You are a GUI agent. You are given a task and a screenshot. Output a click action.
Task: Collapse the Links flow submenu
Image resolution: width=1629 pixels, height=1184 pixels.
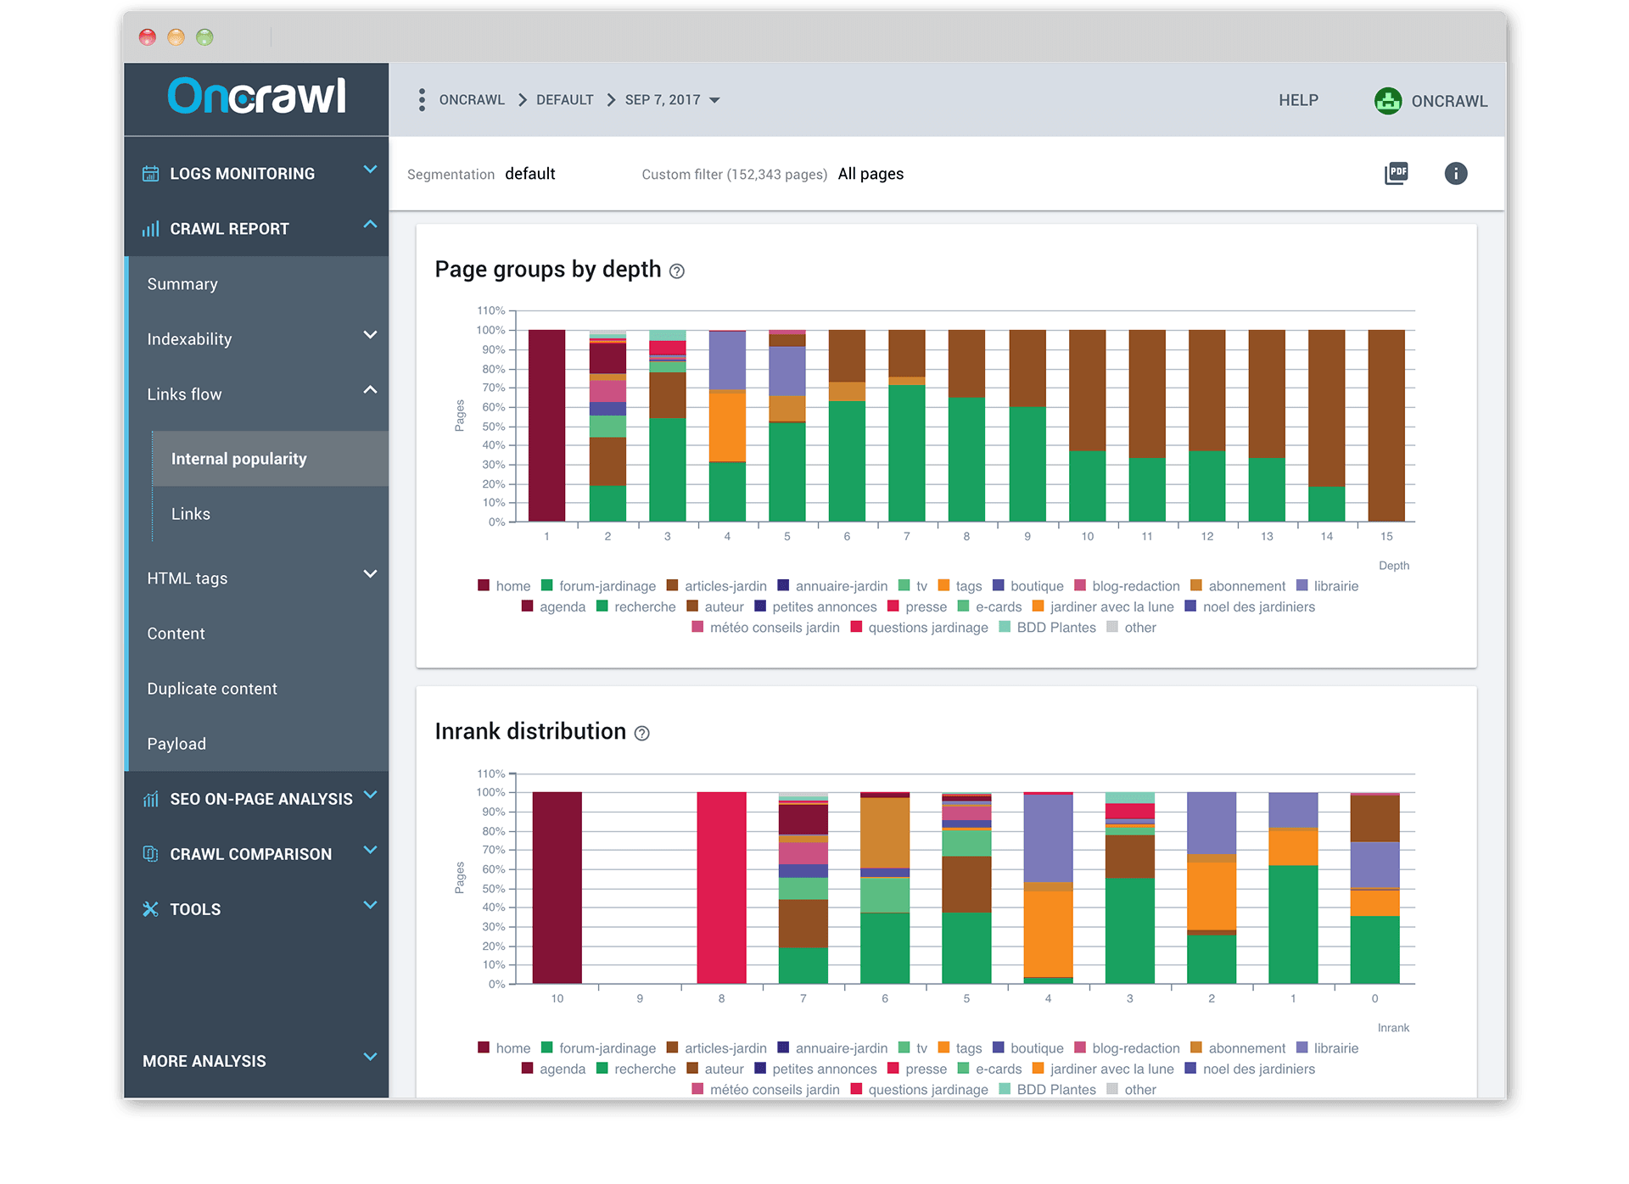pyautogui.click(x=370, y=390)
